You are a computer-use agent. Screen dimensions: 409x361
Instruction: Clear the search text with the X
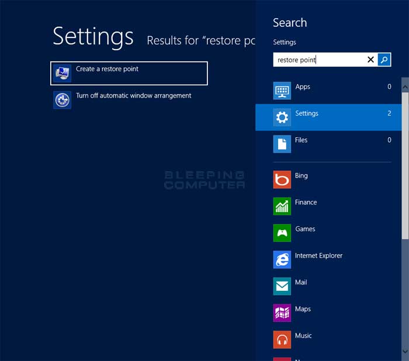370,60
